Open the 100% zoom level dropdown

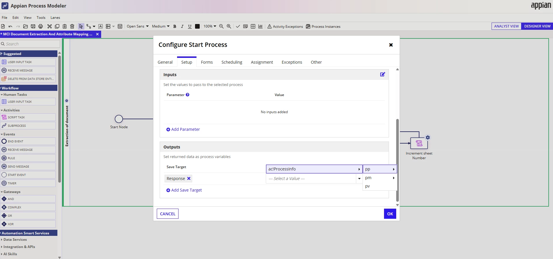210,26
